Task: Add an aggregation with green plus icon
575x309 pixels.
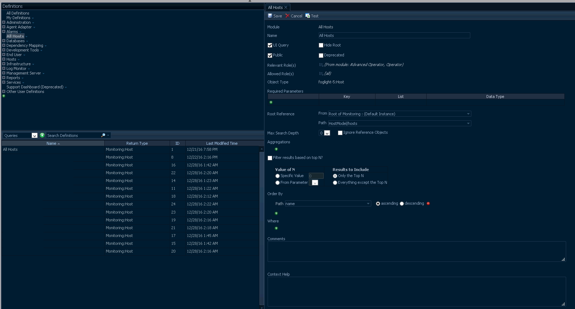Action: [276, 149]
